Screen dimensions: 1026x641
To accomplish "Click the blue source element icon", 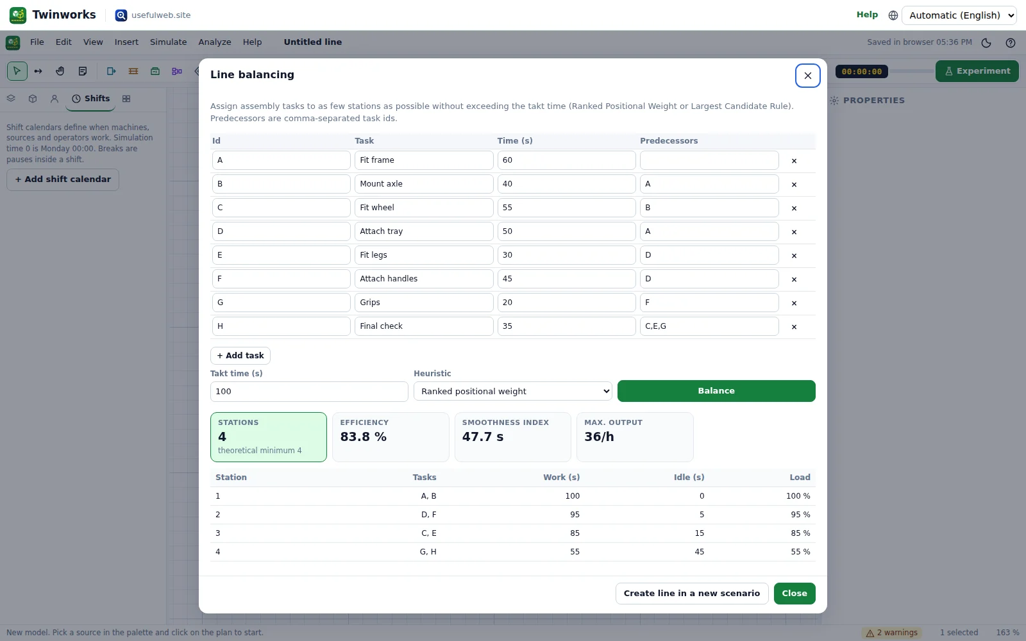I will (x=112, y=71).
